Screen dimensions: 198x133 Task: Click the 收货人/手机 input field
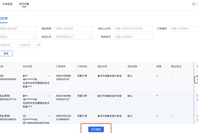133,29
